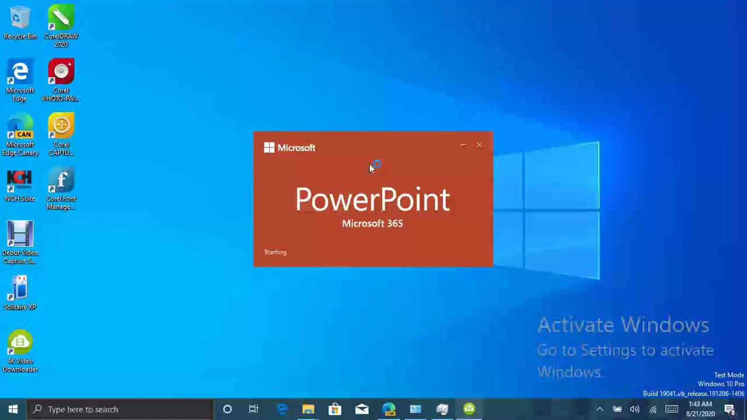Image resolution: width=747 pixels, height=420 pixels.
Task: Click the taskbar search box
Action: click(120, 409)
